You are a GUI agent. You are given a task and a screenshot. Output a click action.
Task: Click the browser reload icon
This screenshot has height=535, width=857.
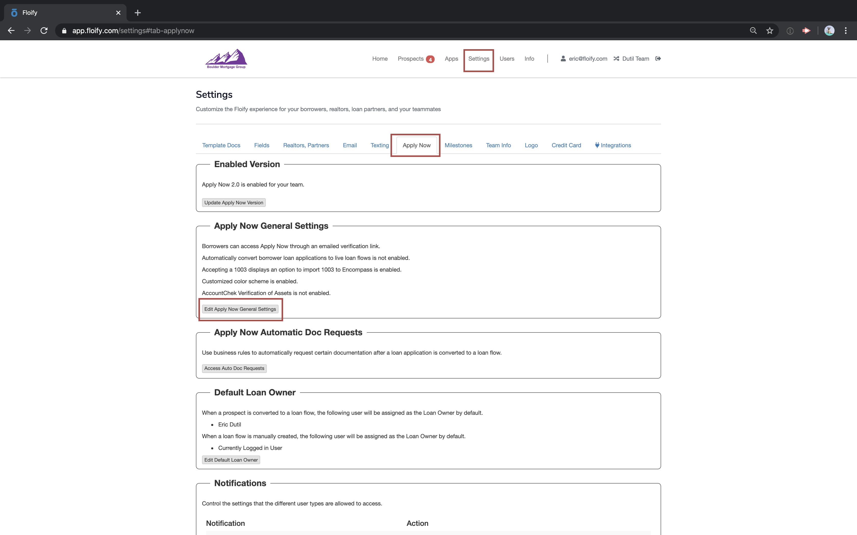[x=44, y=31]
